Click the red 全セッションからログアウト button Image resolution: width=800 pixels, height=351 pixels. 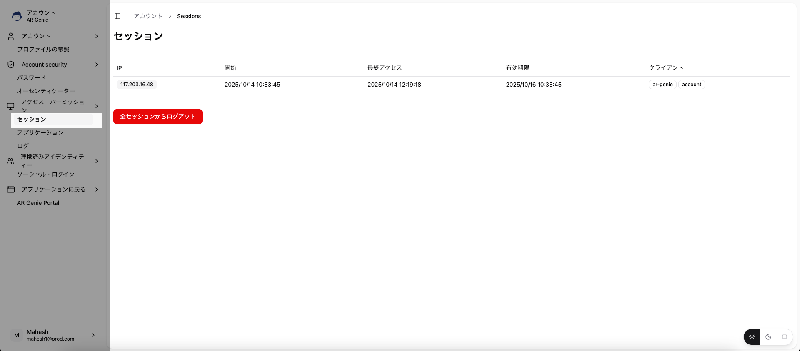click(x=157, y=117)
